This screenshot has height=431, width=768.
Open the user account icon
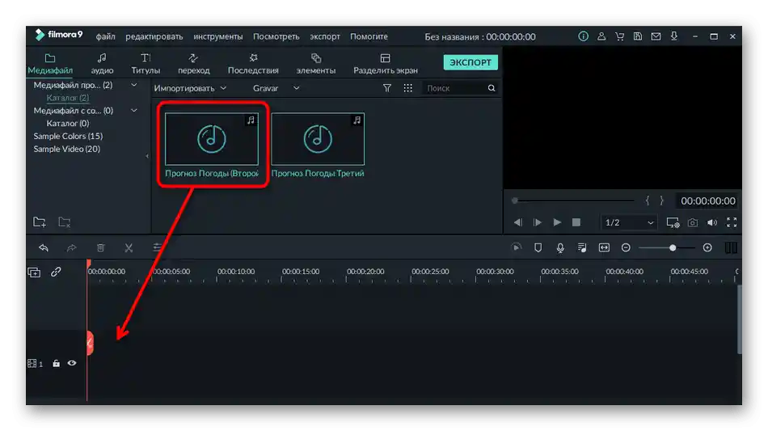601,36
